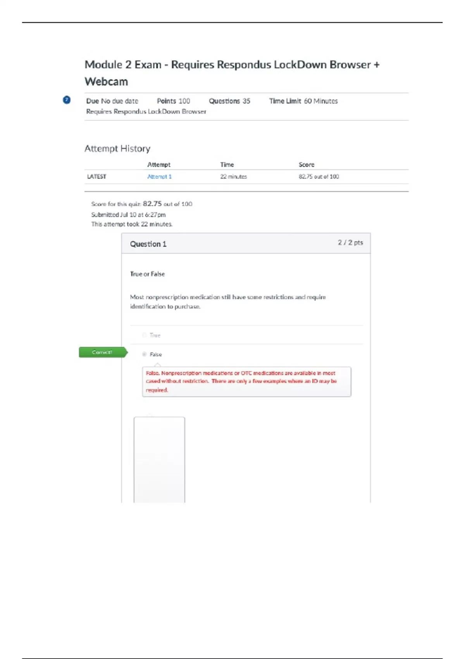Click the Question 1 header
This screenshot has height=659, width=465.
pos(148,244)
